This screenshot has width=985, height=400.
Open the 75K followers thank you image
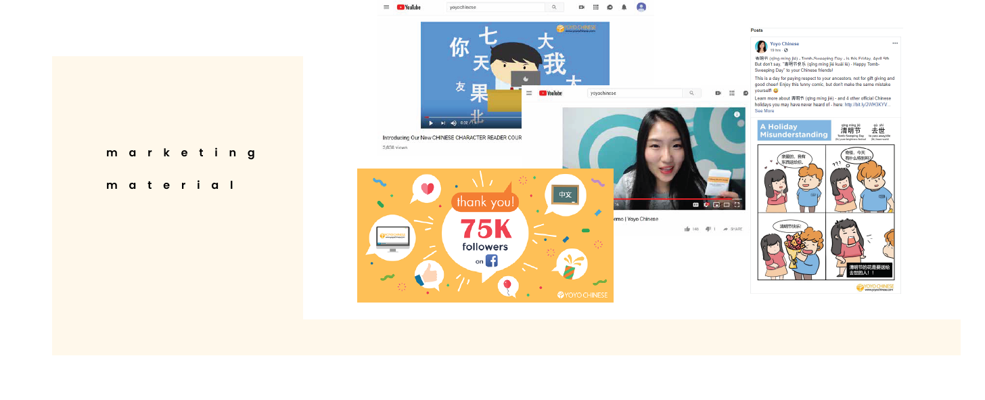(485, 236)
